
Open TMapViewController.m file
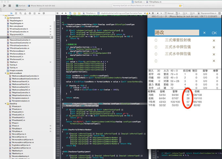[x=21, y=95]
